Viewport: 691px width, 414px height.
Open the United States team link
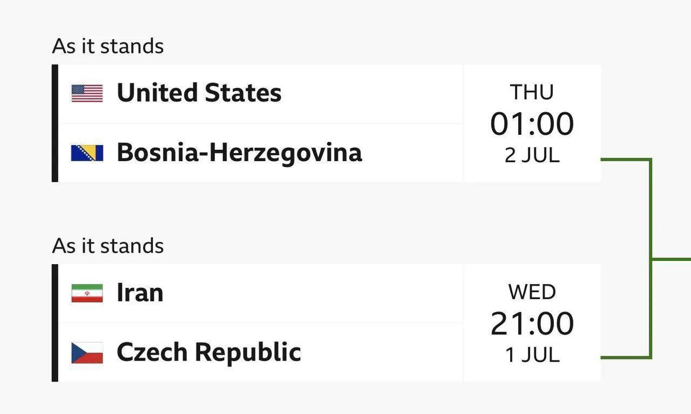point(199,93)
